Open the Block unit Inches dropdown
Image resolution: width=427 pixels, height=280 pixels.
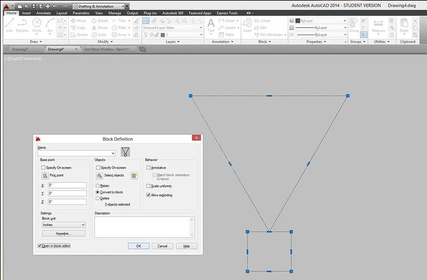click(64, 225)
